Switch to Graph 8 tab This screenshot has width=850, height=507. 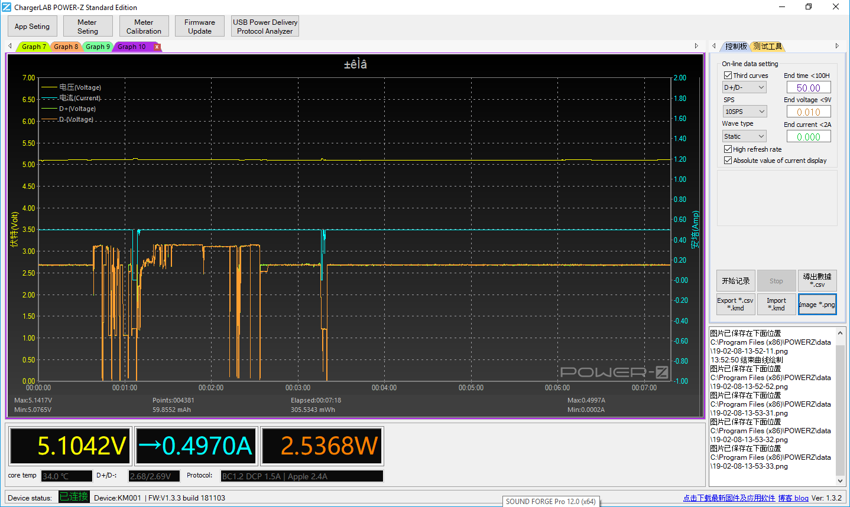pos(66,47)
